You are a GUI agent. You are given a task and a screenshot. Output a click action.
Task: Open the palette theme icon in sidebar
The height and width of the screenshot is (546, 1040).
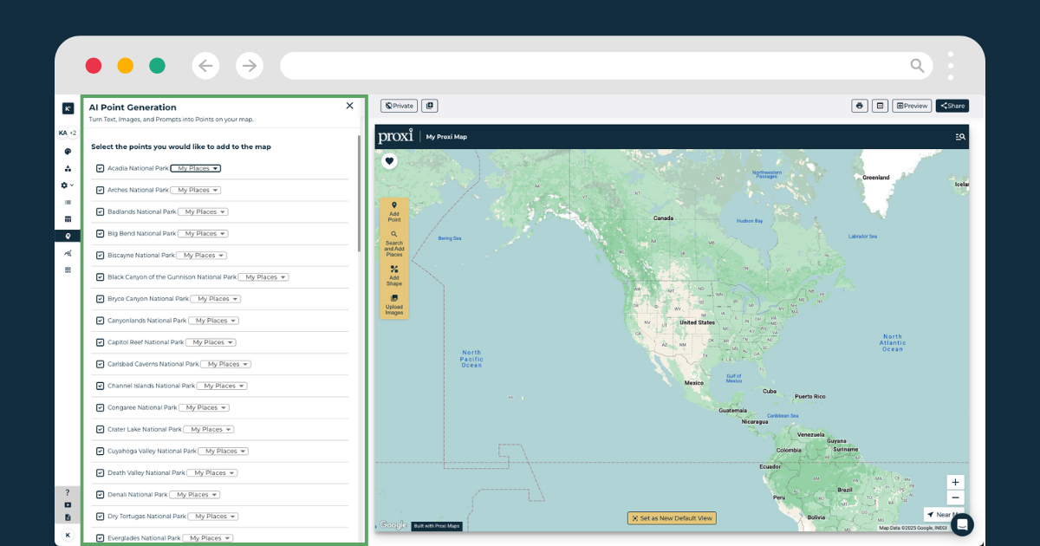[x=68, y=152]
